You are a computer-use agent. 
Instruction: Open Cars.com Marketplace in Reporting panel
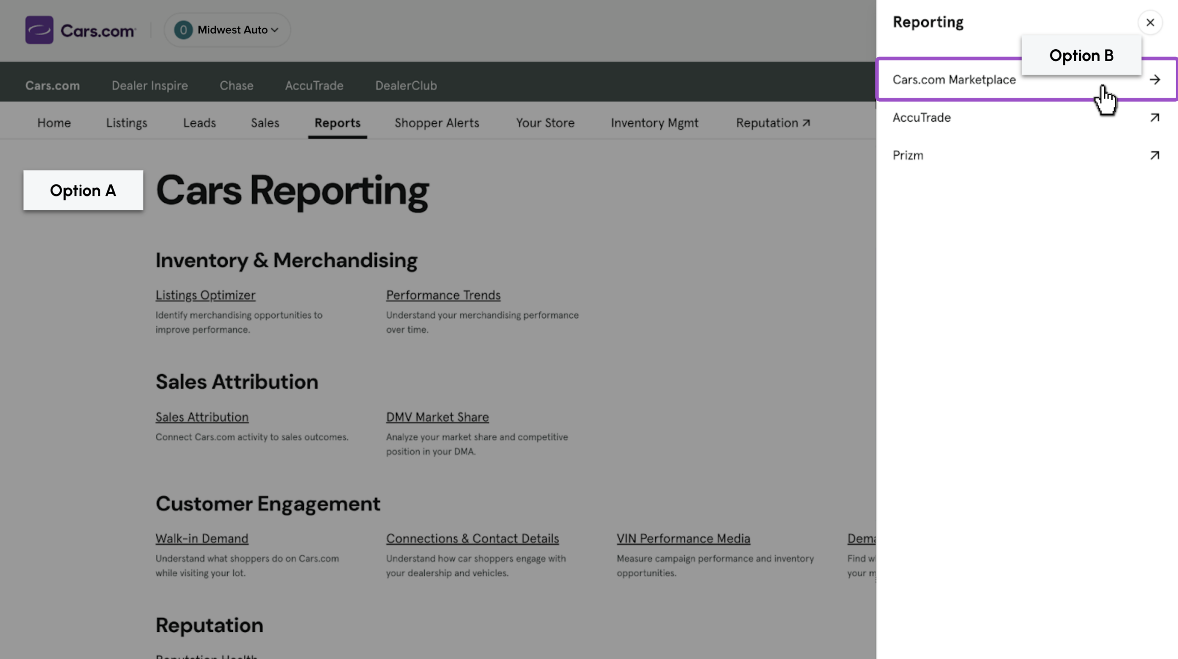(1027, 80)
